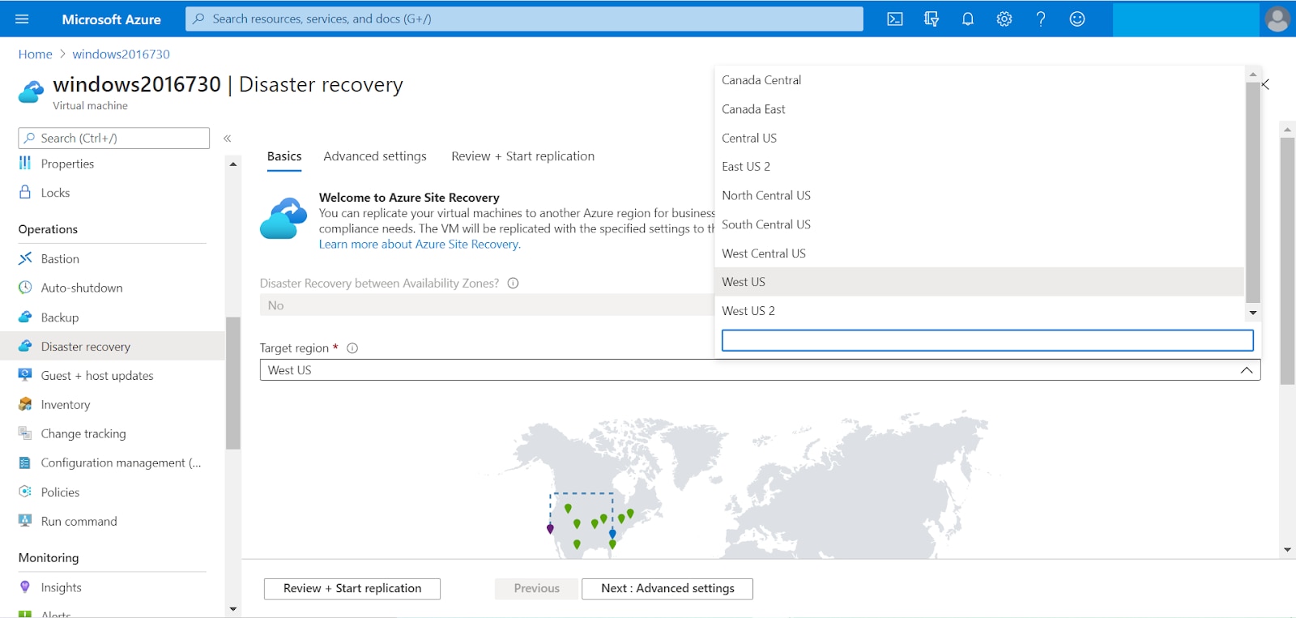Collapse the Target region dropdown
The width and height of the screenshot is (1296, 618).
coord(1246,370)
